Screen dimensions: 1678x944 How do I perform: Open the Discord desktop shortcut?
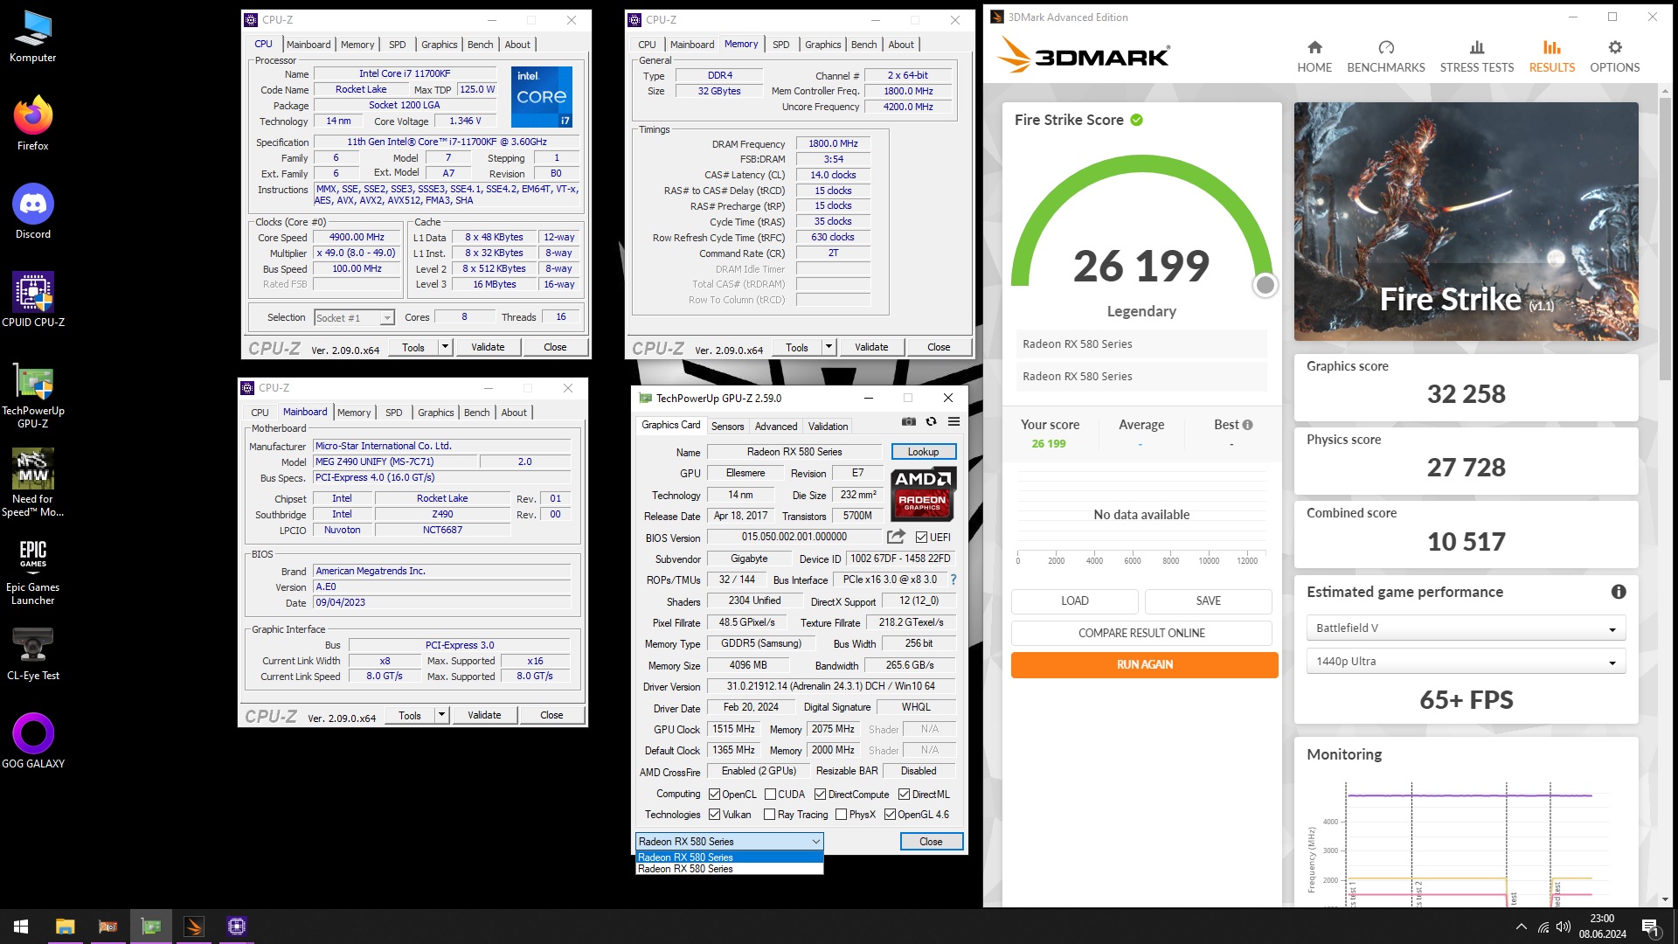[x=32, y=212]
